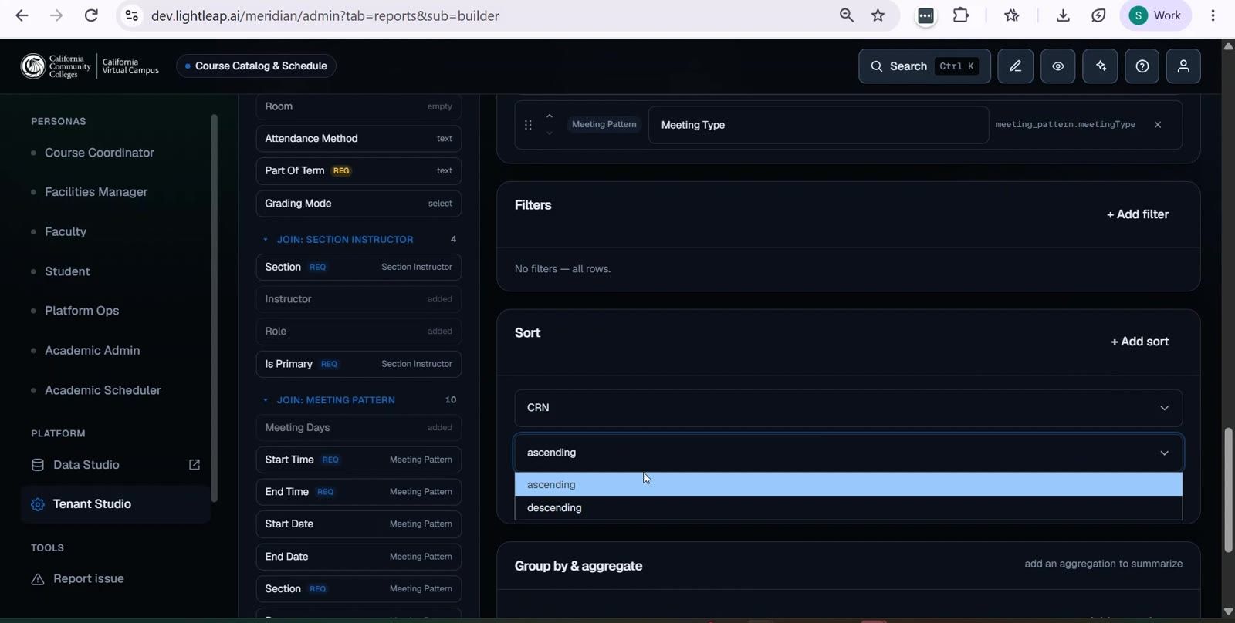Click the pencil edit icon in header
Image resolution: width=1235 pixels, height=623 pixels.
[1016, 66]
